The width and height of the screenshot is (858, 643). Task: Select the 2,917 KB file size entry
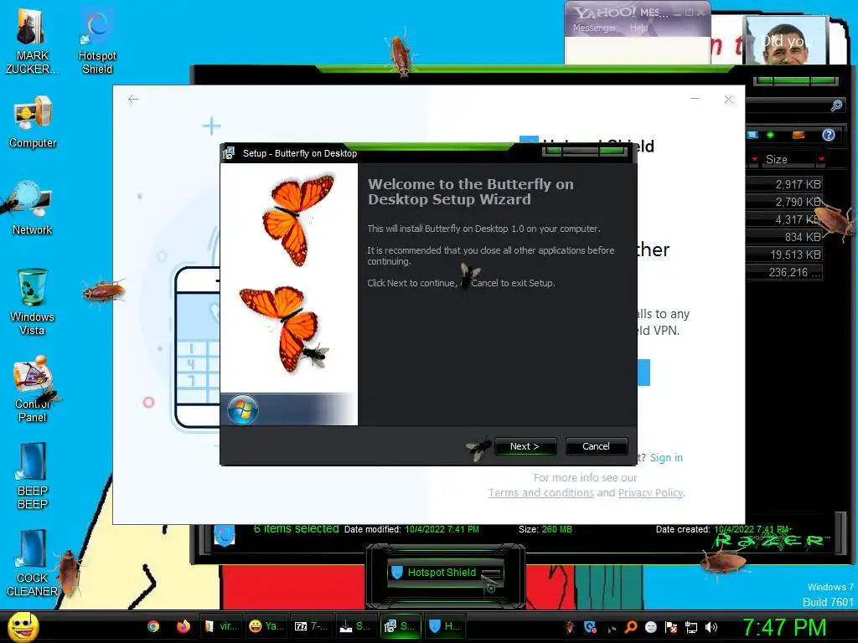(784, 184)
